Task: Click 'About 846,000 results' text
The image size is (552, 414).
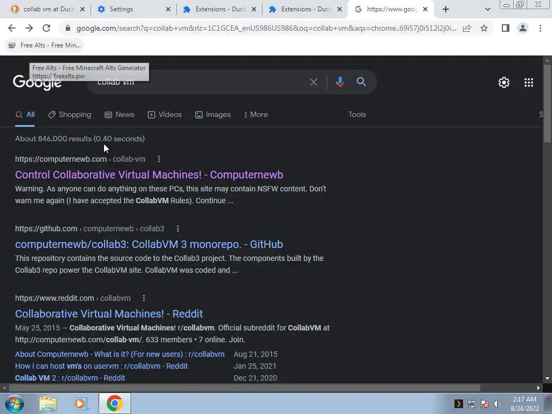Action: (x=53, y=139)
